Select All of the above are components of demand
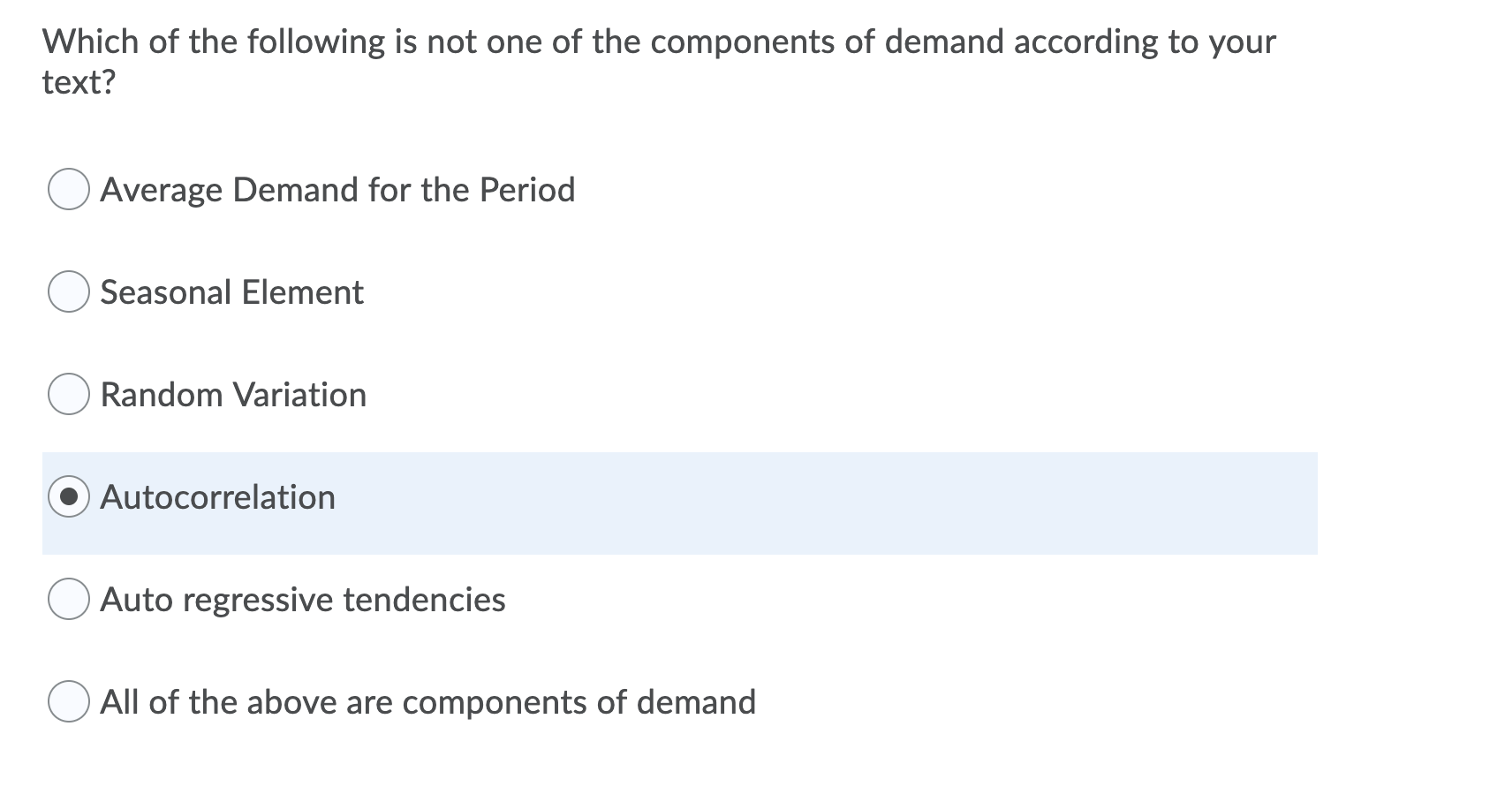 click(69, 701)
